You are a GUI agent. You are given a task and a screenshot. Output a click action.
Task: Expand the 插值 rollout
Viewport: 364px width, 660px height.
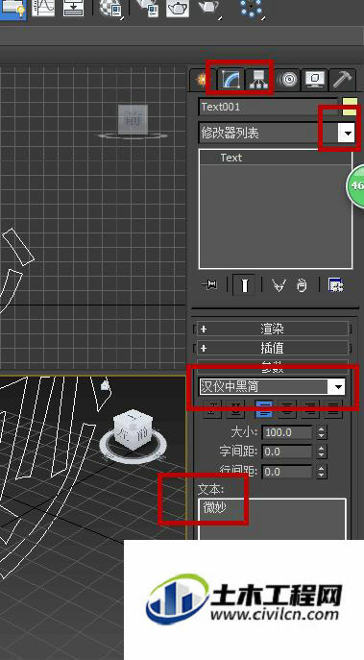click(272, 348)
